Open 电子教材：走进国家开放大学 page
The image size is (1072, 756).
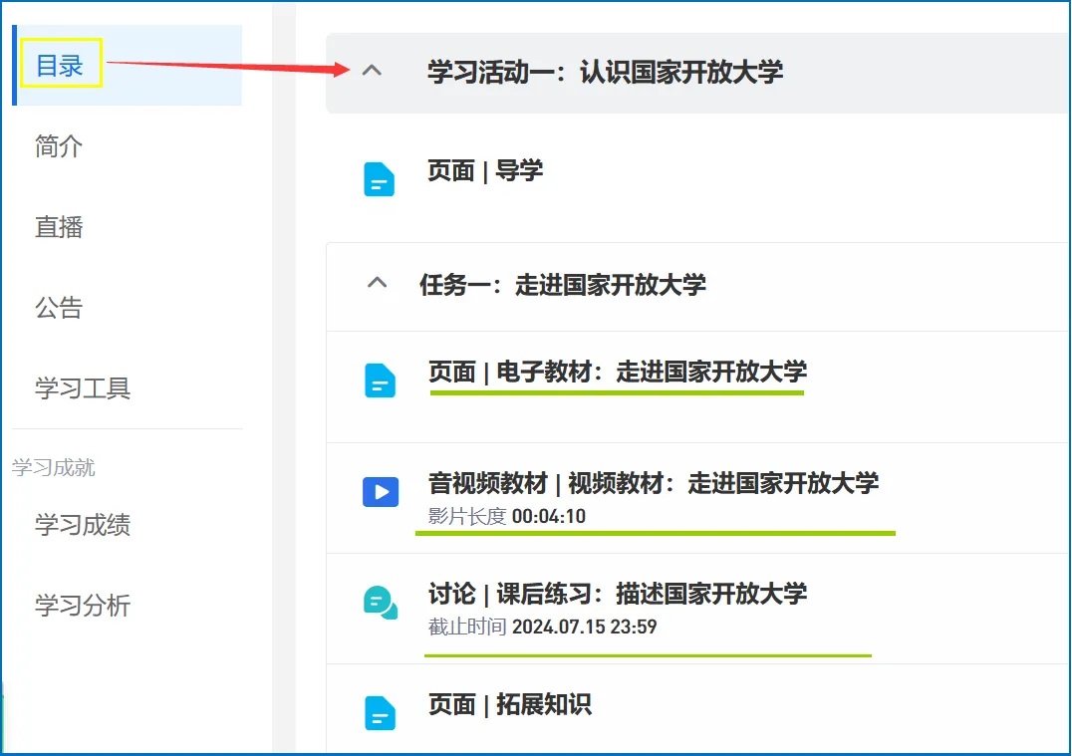[x=618, y=372]
